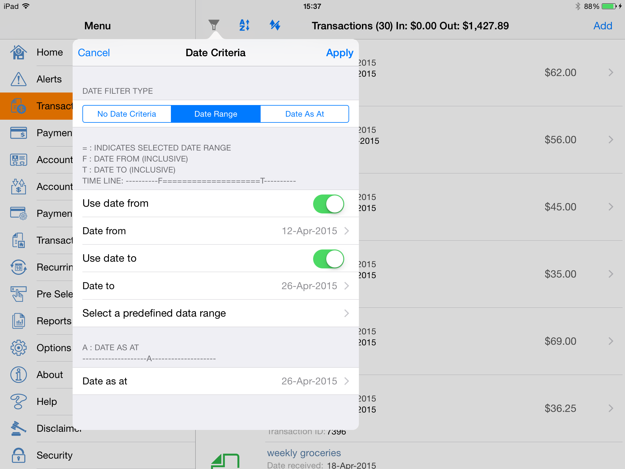Tap Apply to confirm date criteria
Screen dimensions: 625x469
click(x=339, y=53)
